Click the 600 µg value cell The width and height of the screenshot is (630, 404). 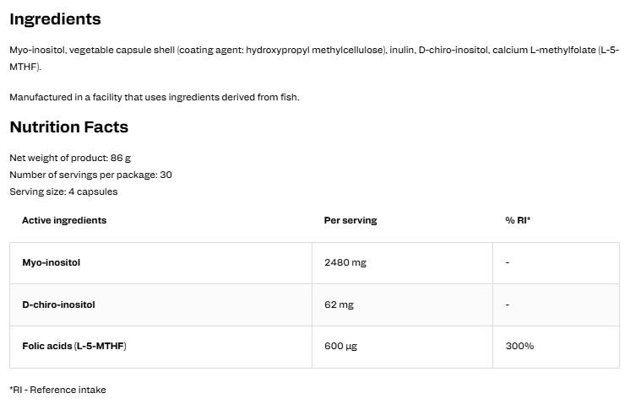[340, 346]
